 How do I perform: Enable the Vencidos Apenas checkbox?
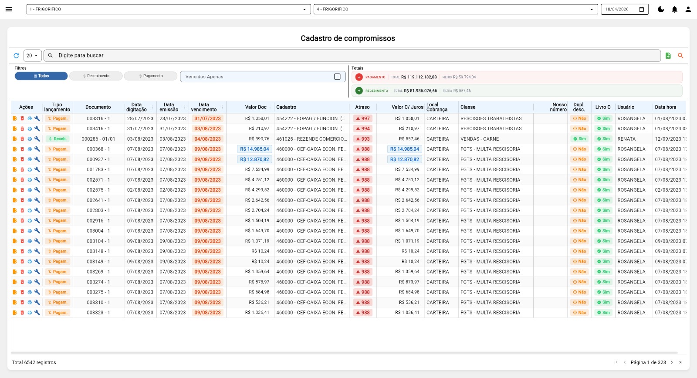pyautogui.click(x=337, y=77)
